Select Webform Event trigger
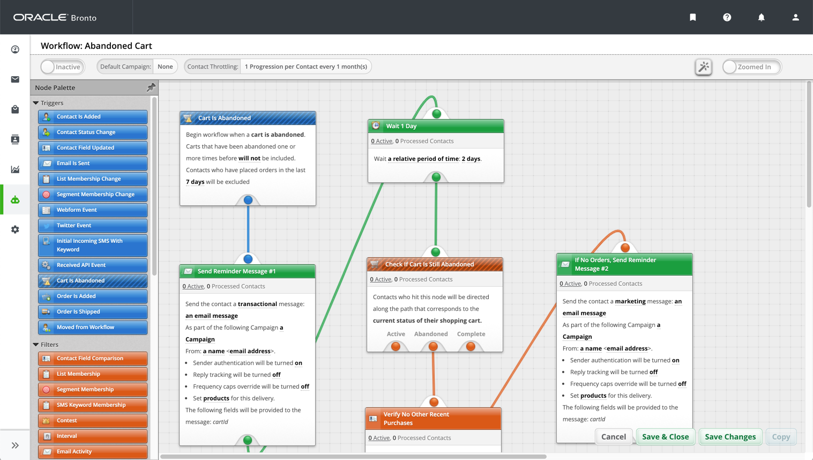Screen dimensions: 813x460 (93, 210)
